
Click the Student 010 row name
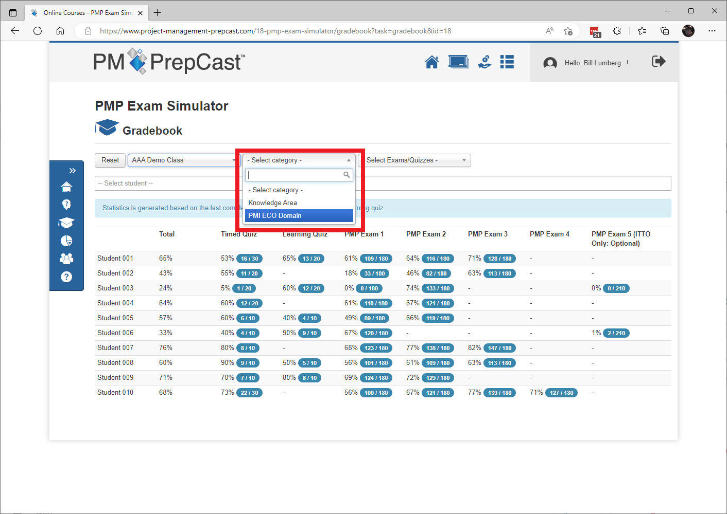click(x=115, y=393)
